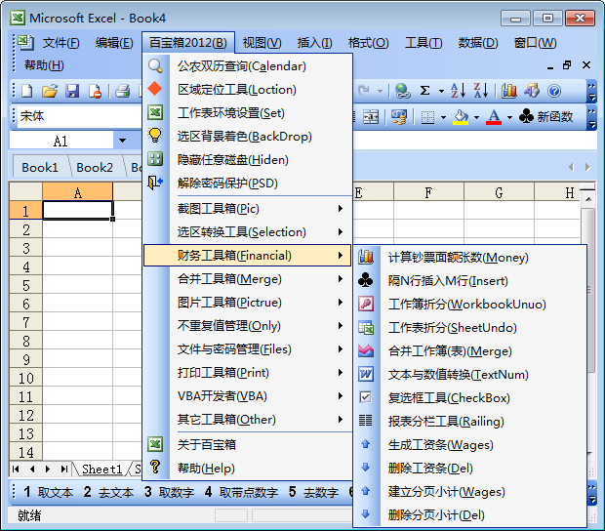Expand 其它工具箱(Other) submenu

pos(247,420)
